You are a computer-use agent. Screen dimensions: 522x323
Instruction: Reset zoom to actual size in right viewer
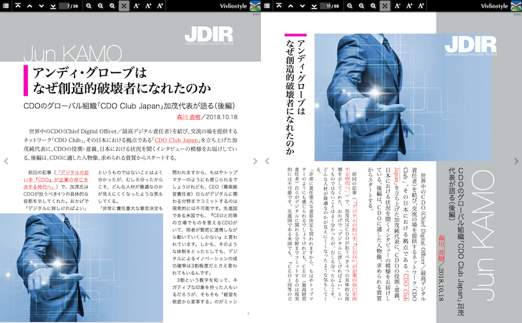[373, 6]
